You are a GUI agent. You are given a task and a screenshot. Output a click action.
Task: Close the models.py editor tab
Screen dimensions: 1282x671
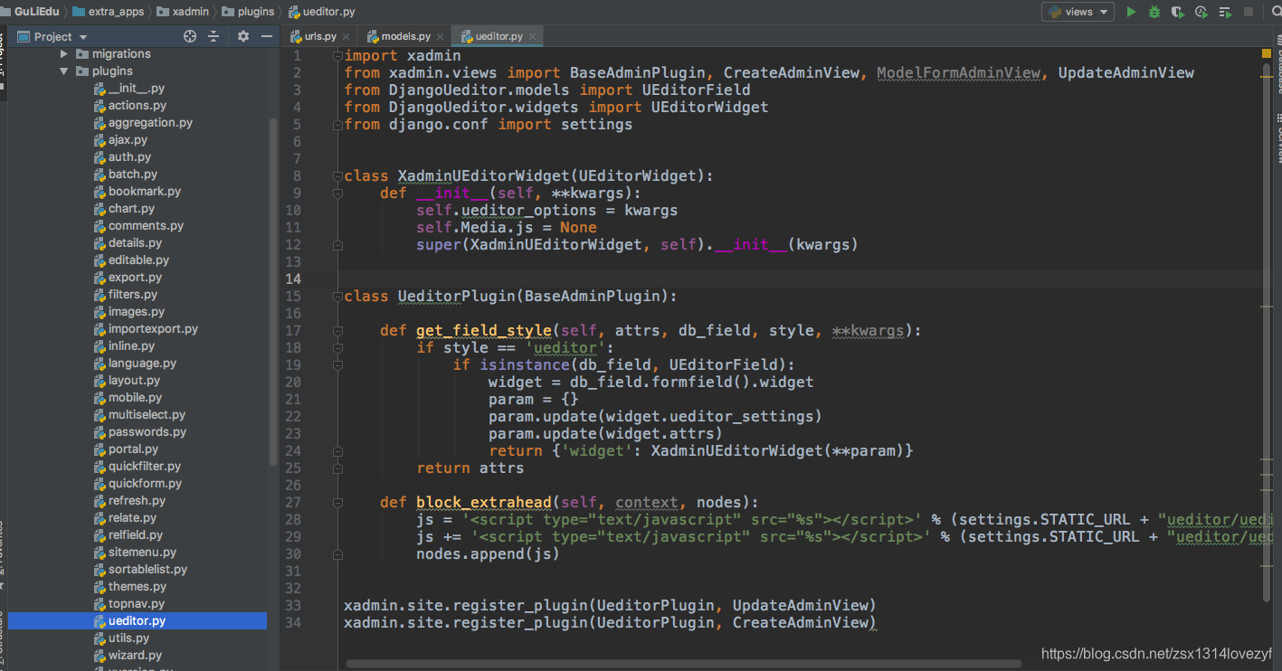(x=440, y=36)
